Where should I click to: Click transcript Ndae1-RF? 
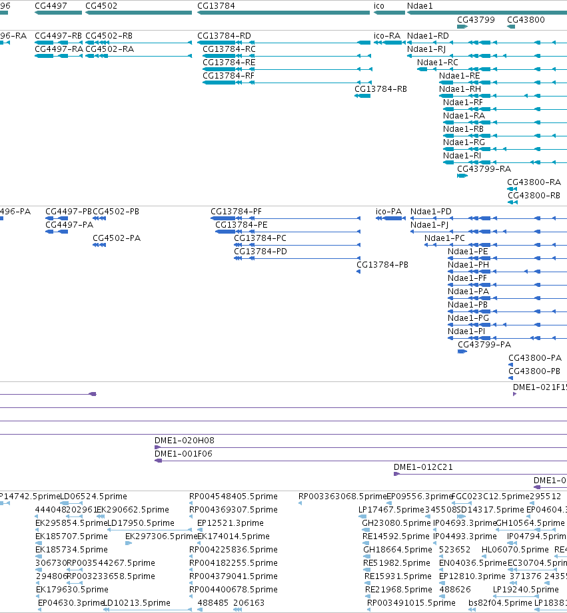pyautogui.click(x=505, y=109)
